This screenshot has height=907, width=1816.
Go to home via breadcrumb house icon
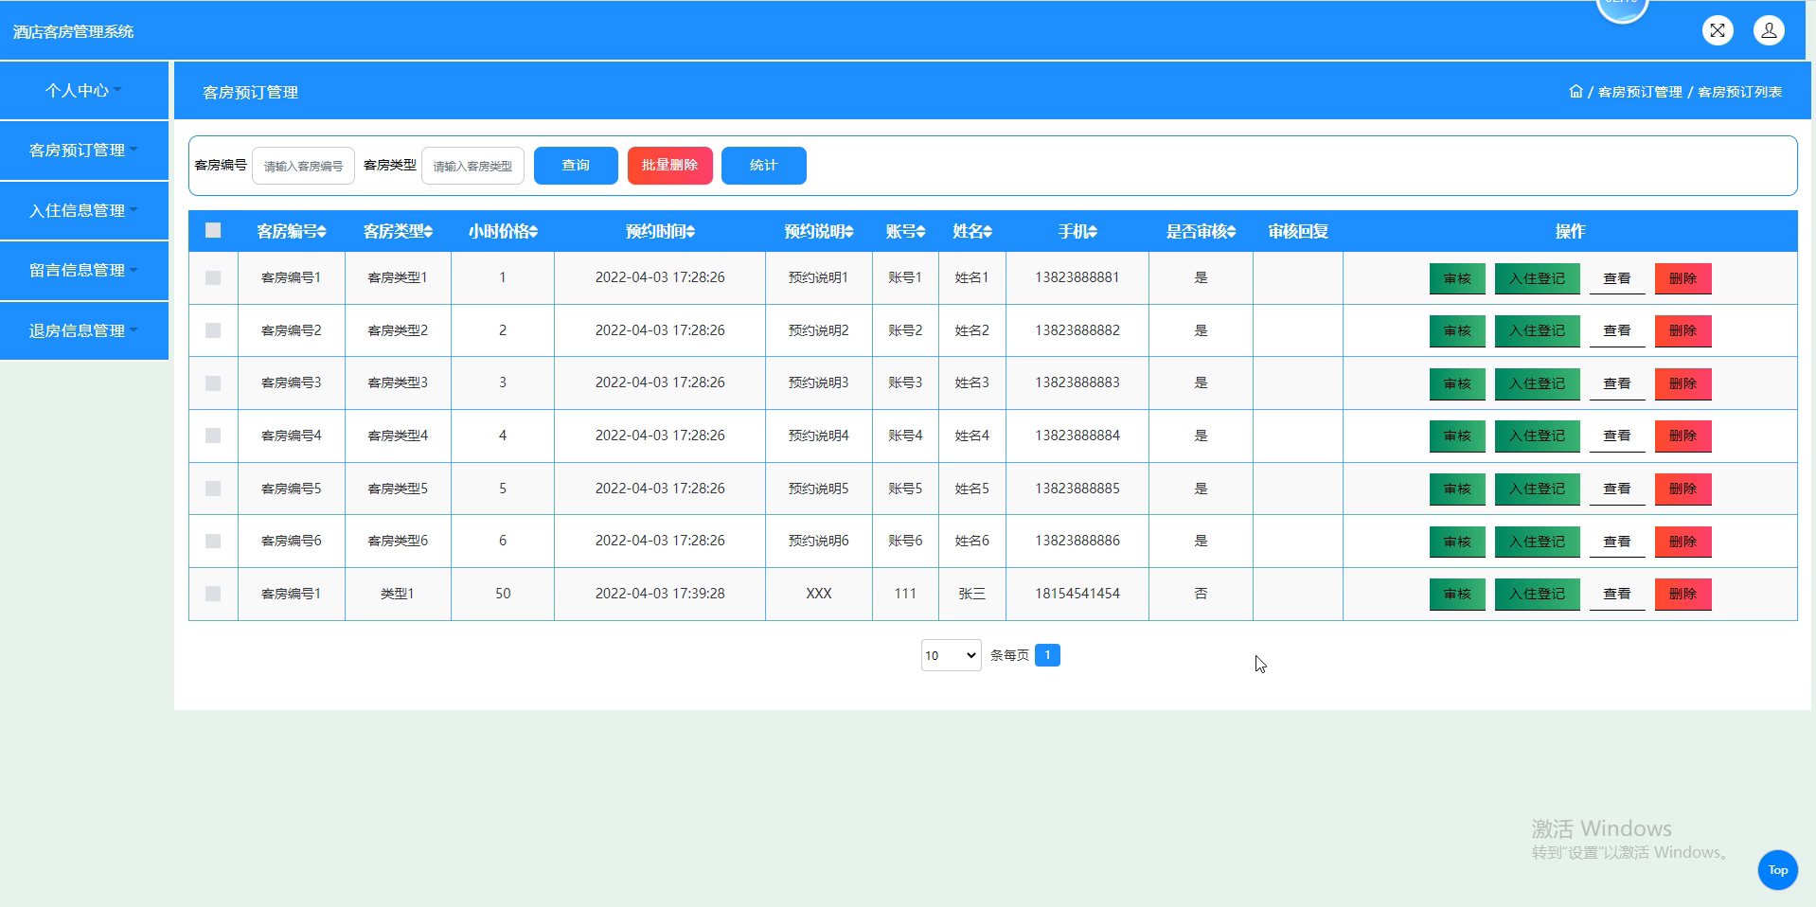[1576, 92]
